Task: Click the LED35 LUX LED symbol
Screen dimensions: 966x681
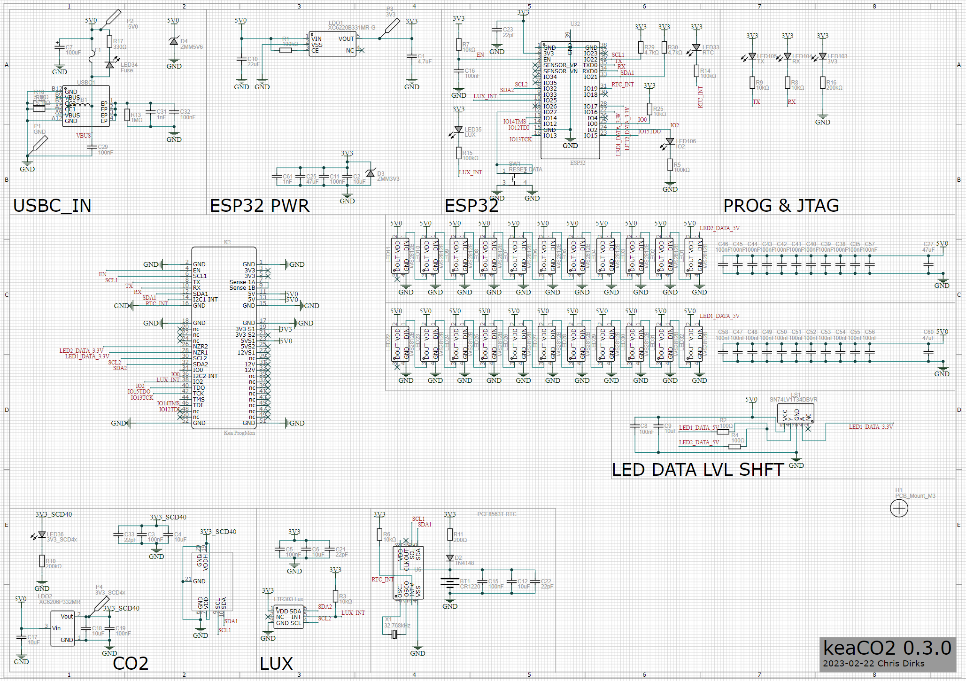Action: [456, 131]
